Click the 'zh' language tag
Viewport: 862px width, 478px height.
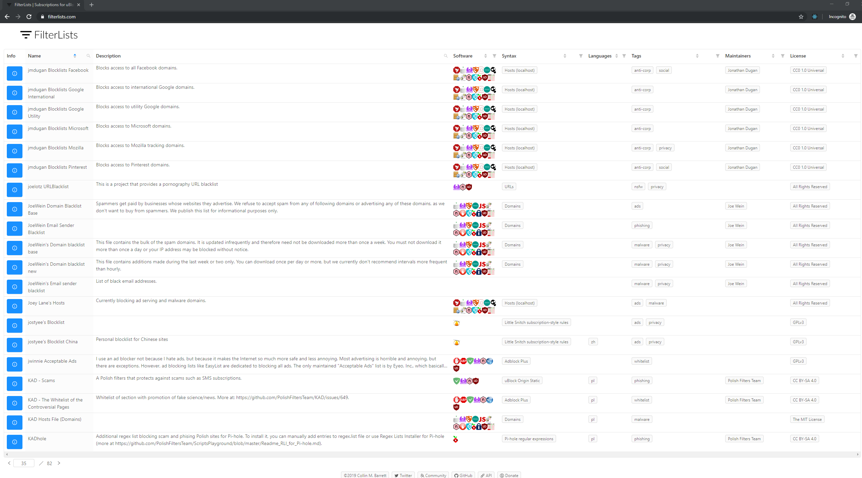click(593, 342)
